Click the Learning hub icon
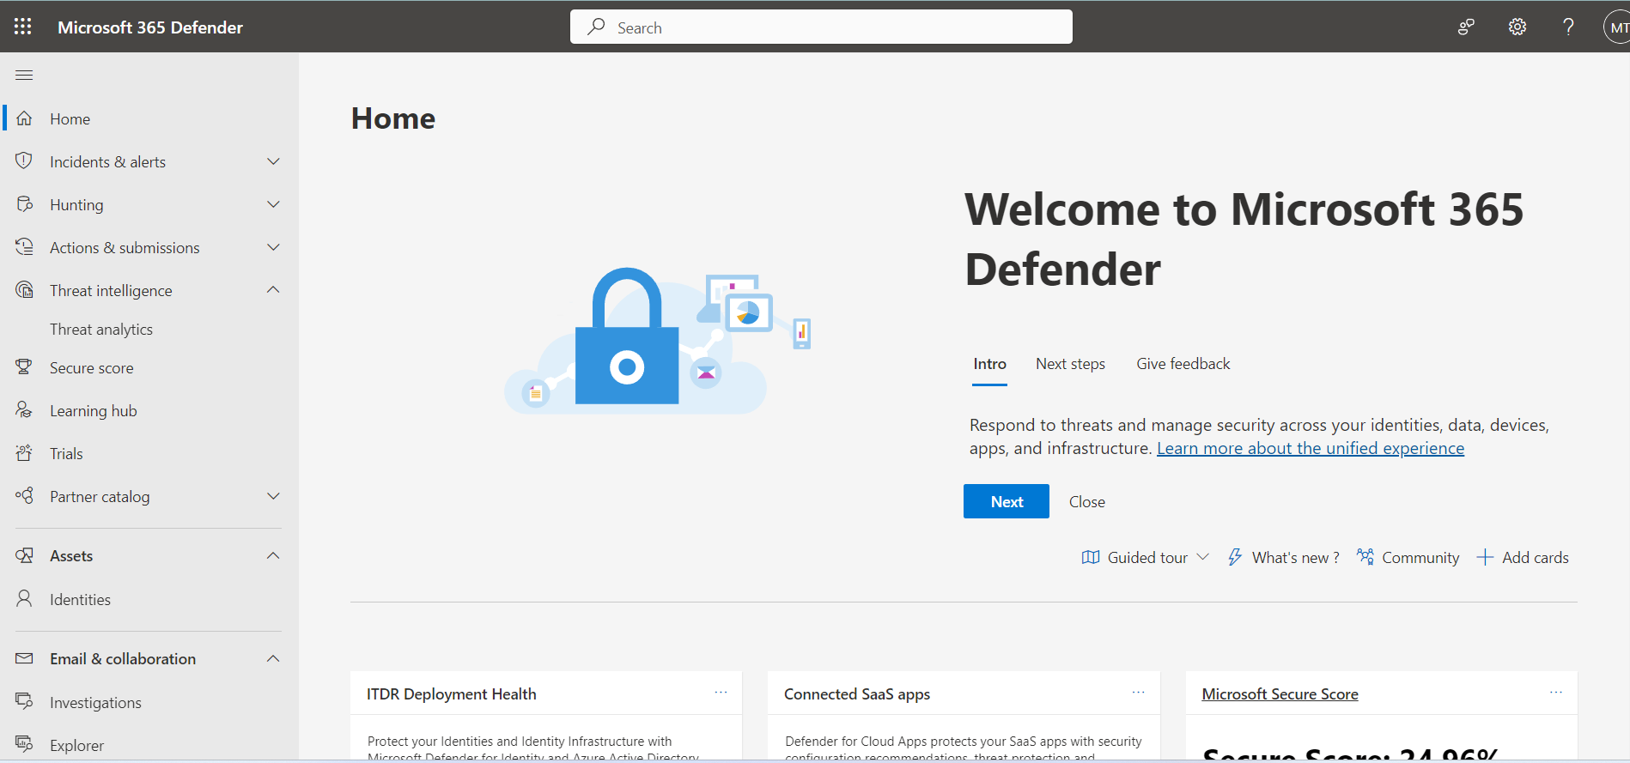The width and height of the screenshot is (1630, 763). tap(24, 410)
